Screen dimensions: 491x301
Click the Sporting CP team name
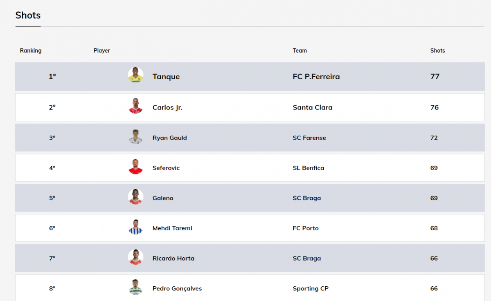pyautogui.click(x=311, y=288)
